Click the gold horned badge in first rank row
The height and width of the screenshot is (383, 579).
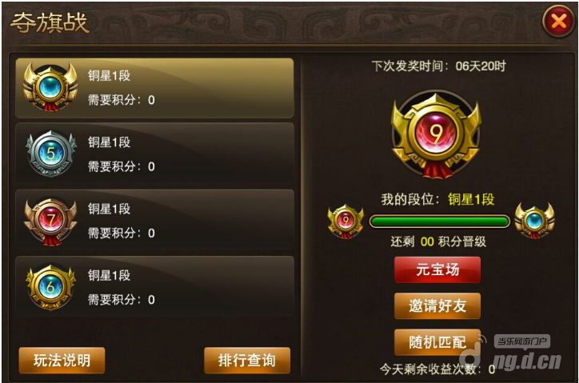click(x=50, y=87)
